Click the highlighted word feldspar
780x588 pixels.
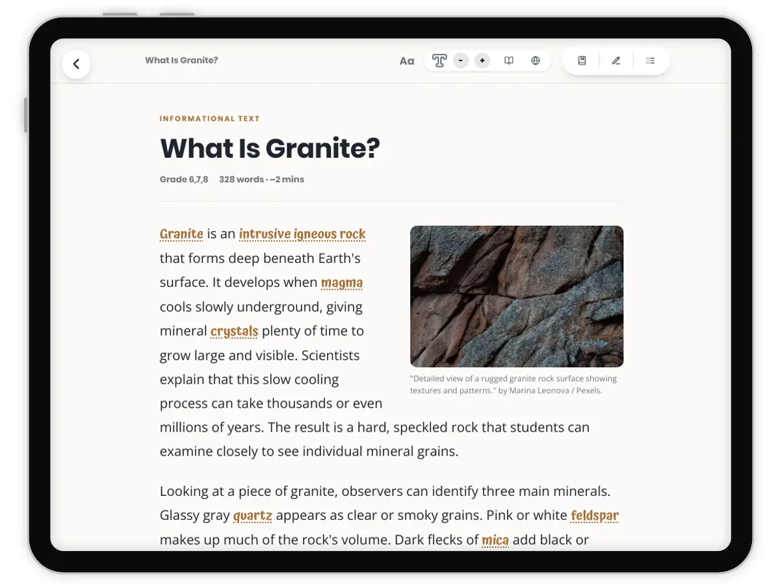pyautogui.click(x=595, y=516)
